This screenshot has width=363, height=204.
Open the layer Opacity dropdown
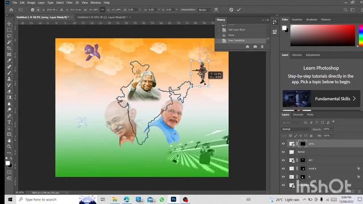point(332,129)
